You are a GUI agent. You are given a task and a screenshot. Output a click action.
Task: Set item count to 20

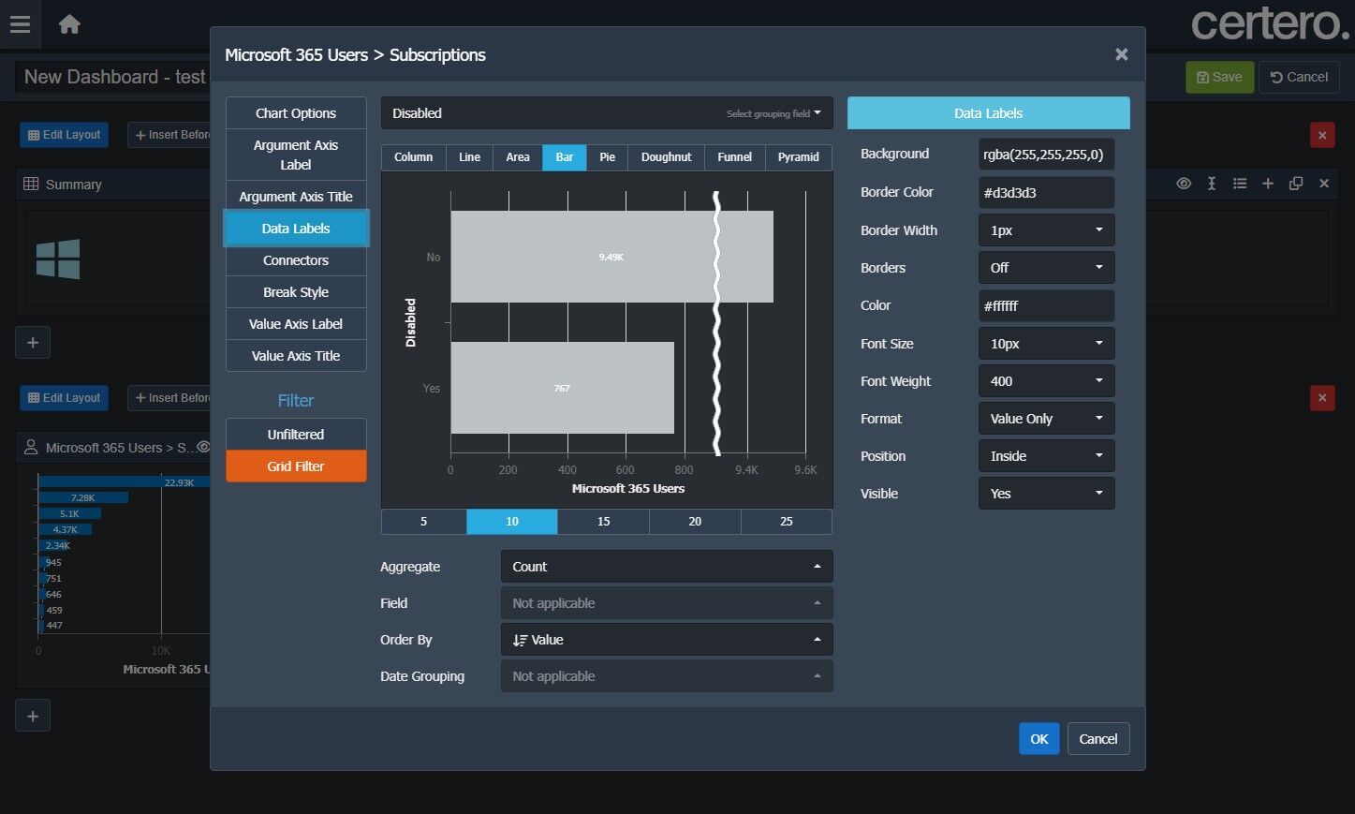point(695,522)
